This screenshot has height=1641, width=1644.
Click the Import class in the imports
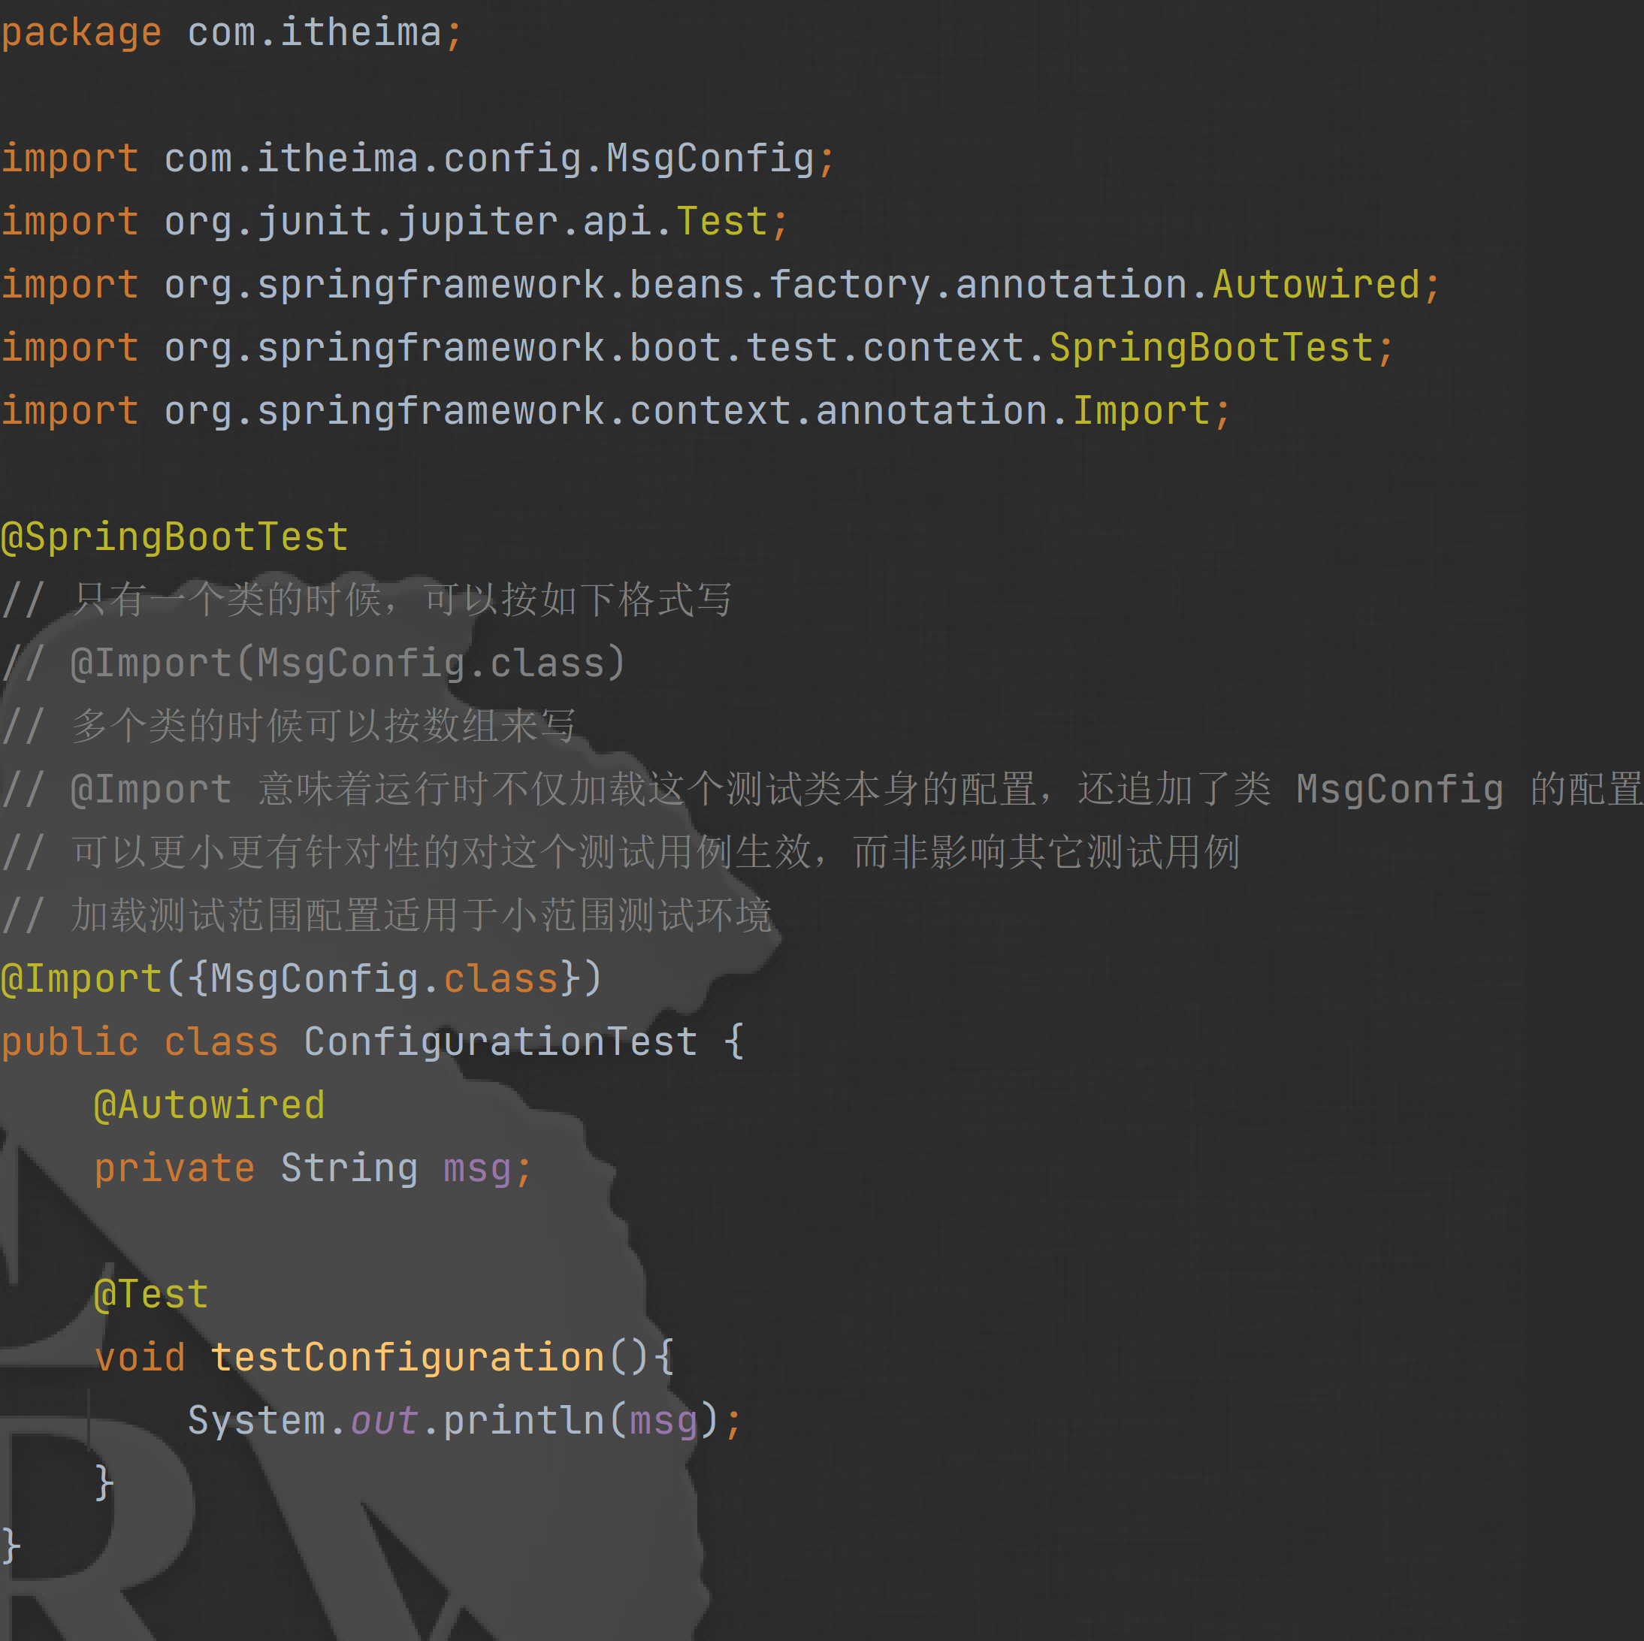[x=1141, y=411]
